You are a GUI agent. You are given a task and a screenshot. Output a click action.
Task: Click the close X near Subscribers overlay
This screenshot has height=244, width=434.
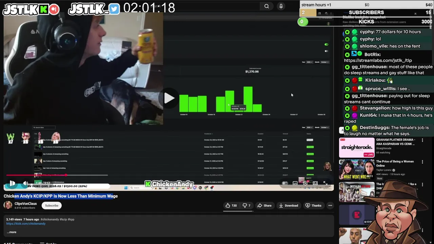point(415,14)
